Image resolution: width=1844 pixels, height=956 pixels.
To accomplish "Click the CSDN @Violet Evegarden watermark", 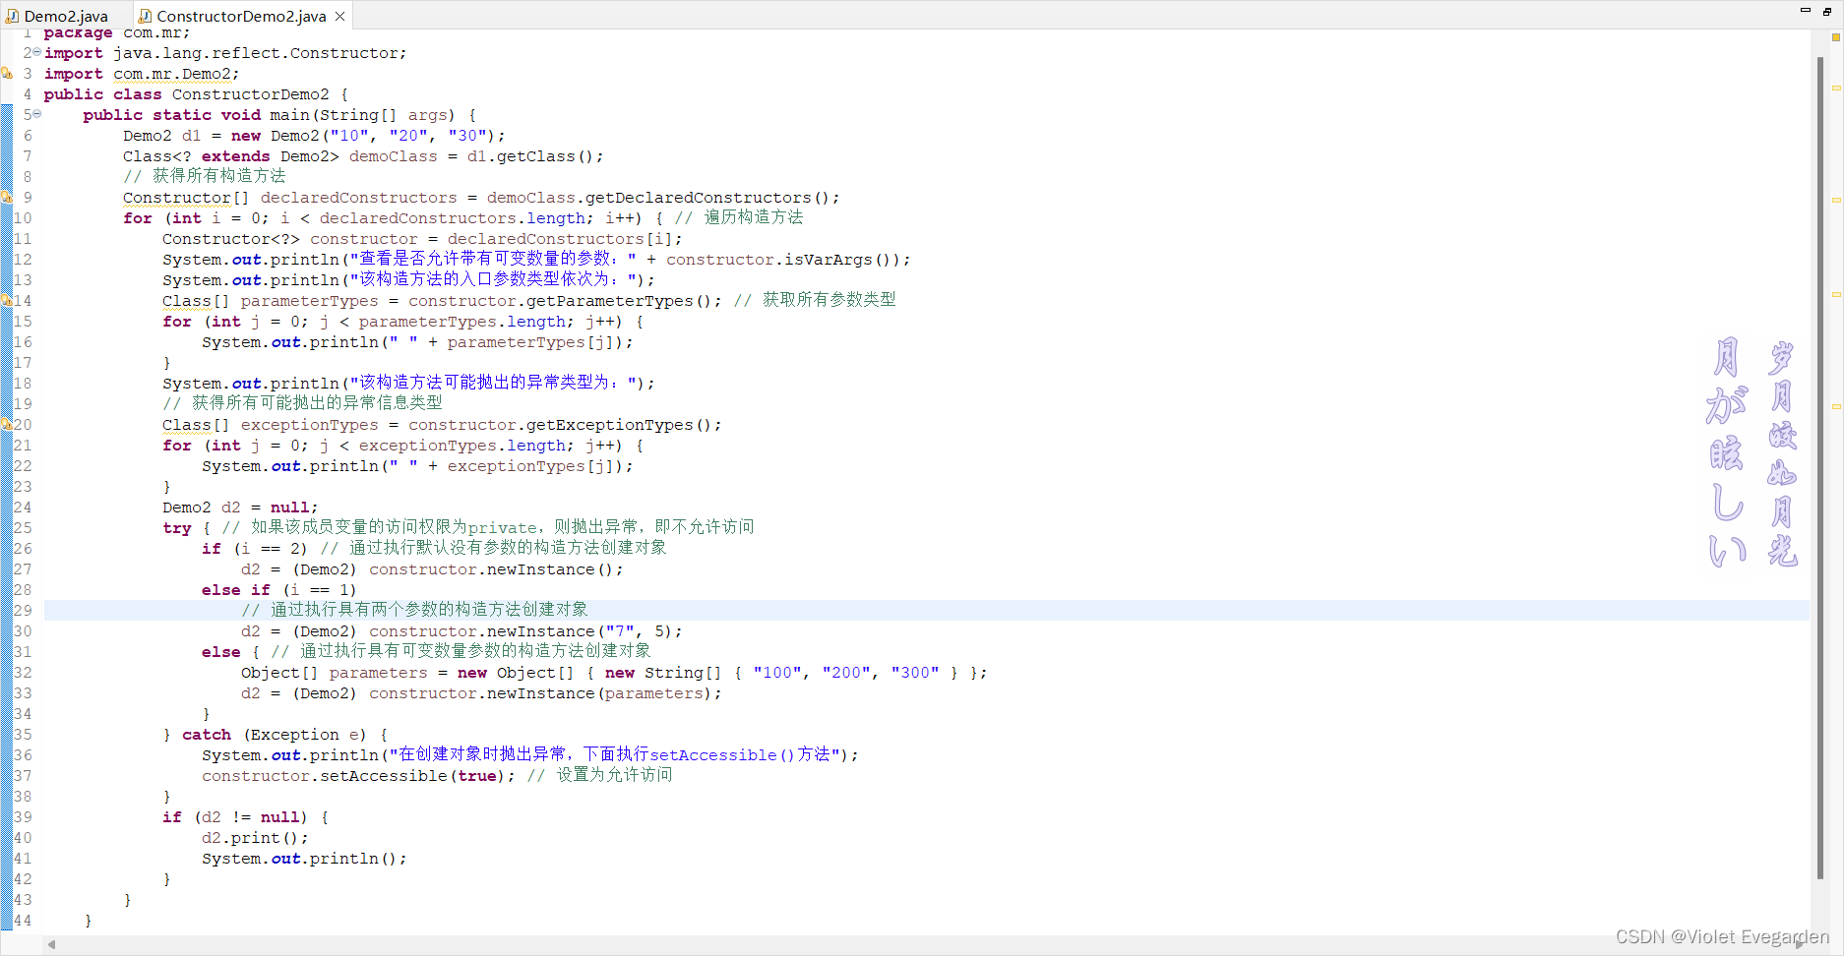I will pyautogui.click(x=1722, y=935).
